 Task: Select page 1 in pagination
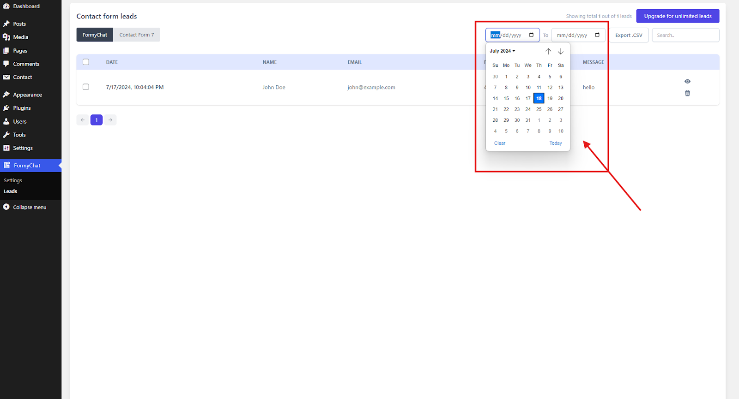(x=97, y=120)
